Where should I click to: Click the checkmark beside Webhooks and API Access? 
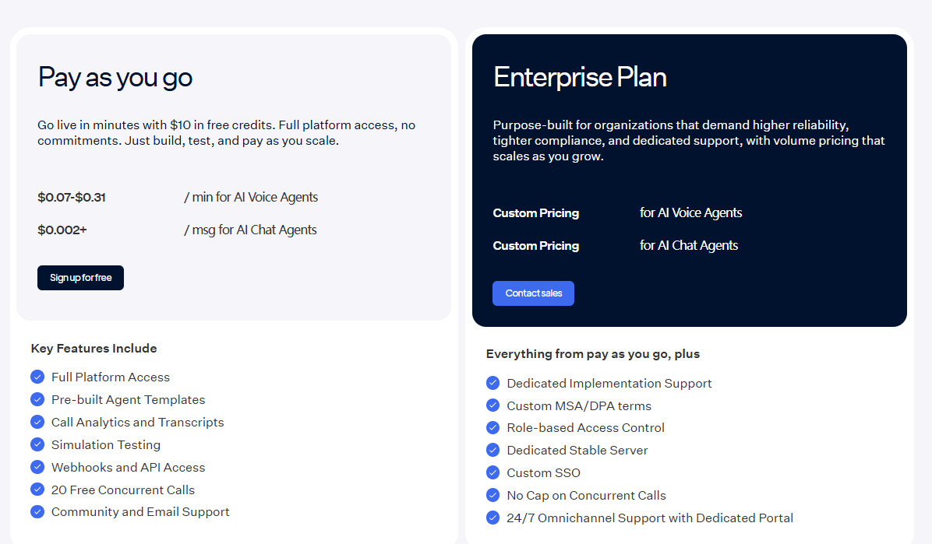click(x=37, y=467)
